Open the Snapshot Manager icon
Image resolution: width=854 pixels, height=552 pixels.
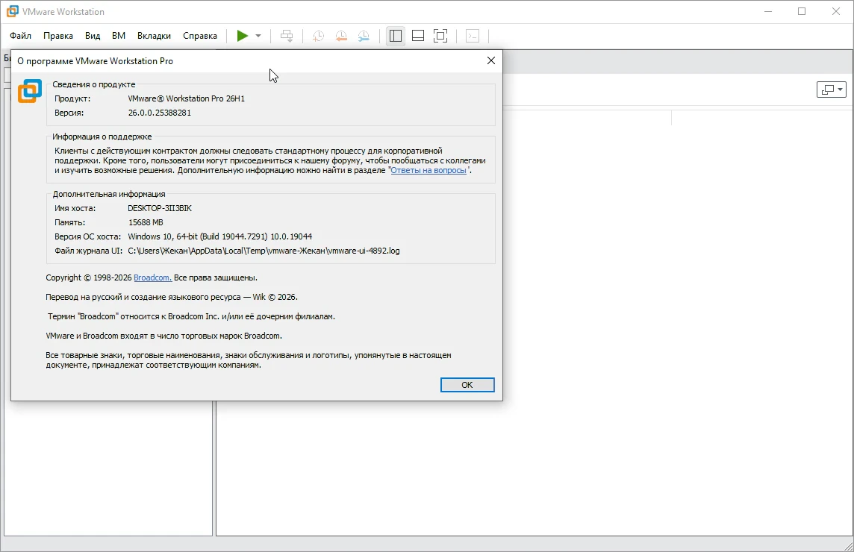point(364,36)
